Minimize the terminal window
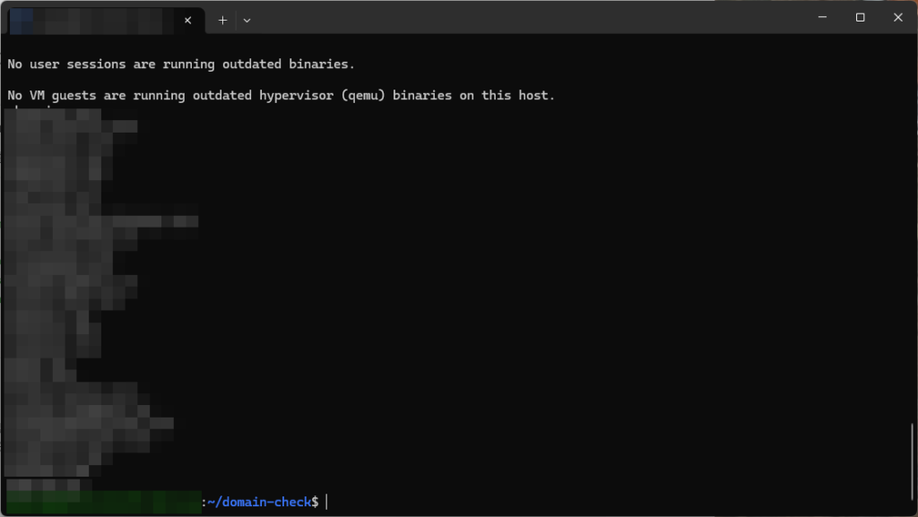This screenshot has width=918, height=517. point(823,17)
